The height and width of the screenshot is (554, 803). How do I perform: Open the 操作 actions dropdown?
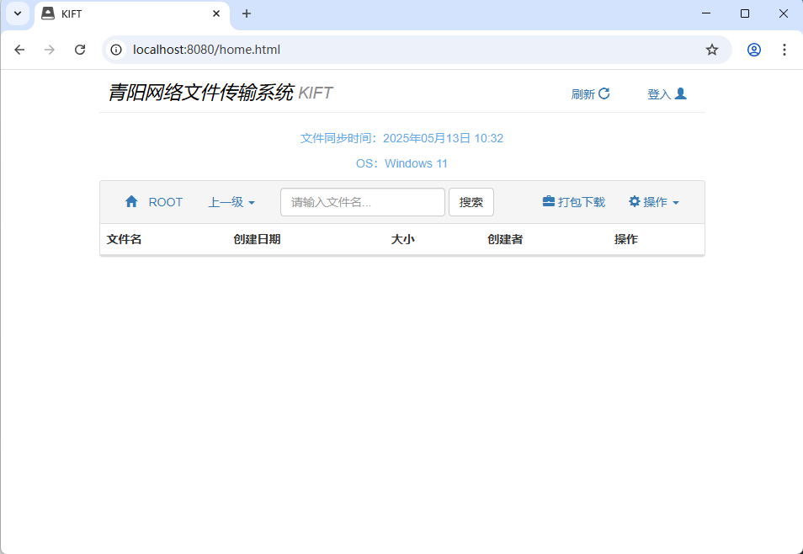654,202
